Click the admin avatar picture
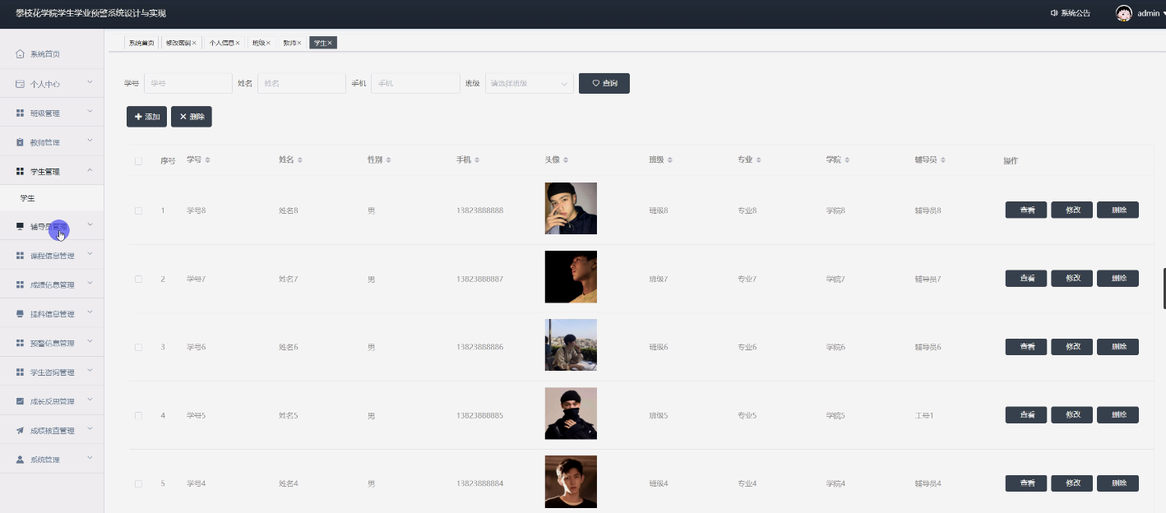1166x513 pixels. pos(1123,13)
